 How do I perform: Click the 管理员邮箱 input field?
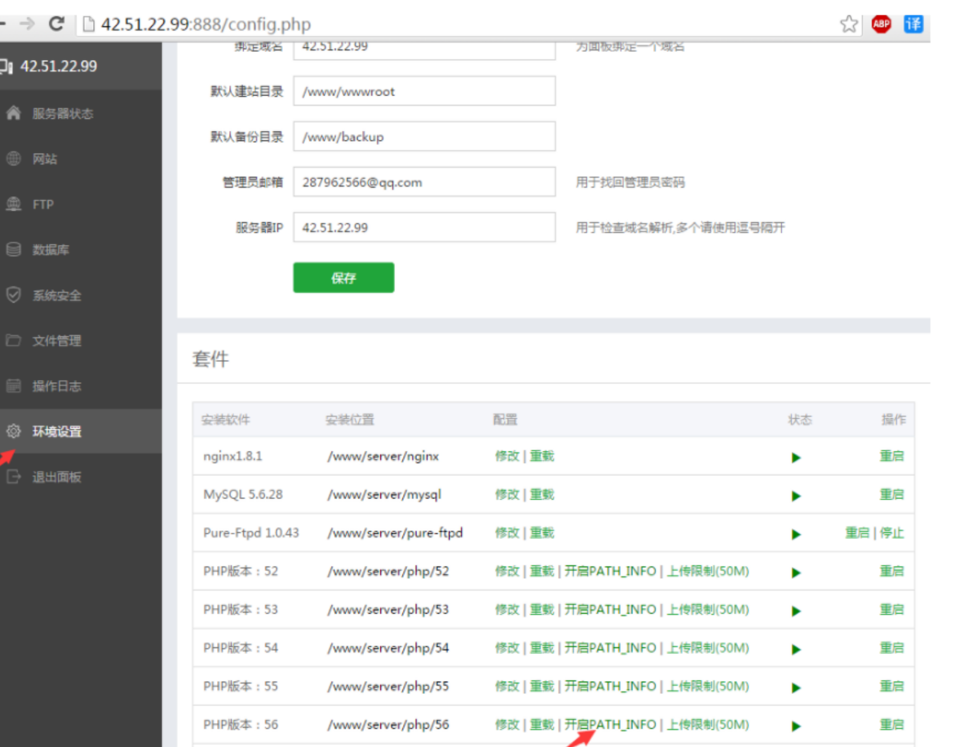pyautogui.click(x=424, y=182)
